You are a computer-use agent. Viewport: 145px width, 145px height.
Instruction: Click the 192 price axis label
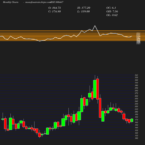pos(136,115)
